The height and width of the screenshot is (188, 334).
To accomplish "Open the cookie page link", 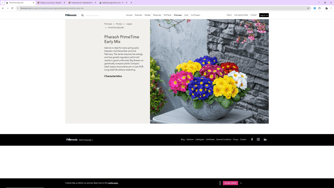I will pos(113,183).
